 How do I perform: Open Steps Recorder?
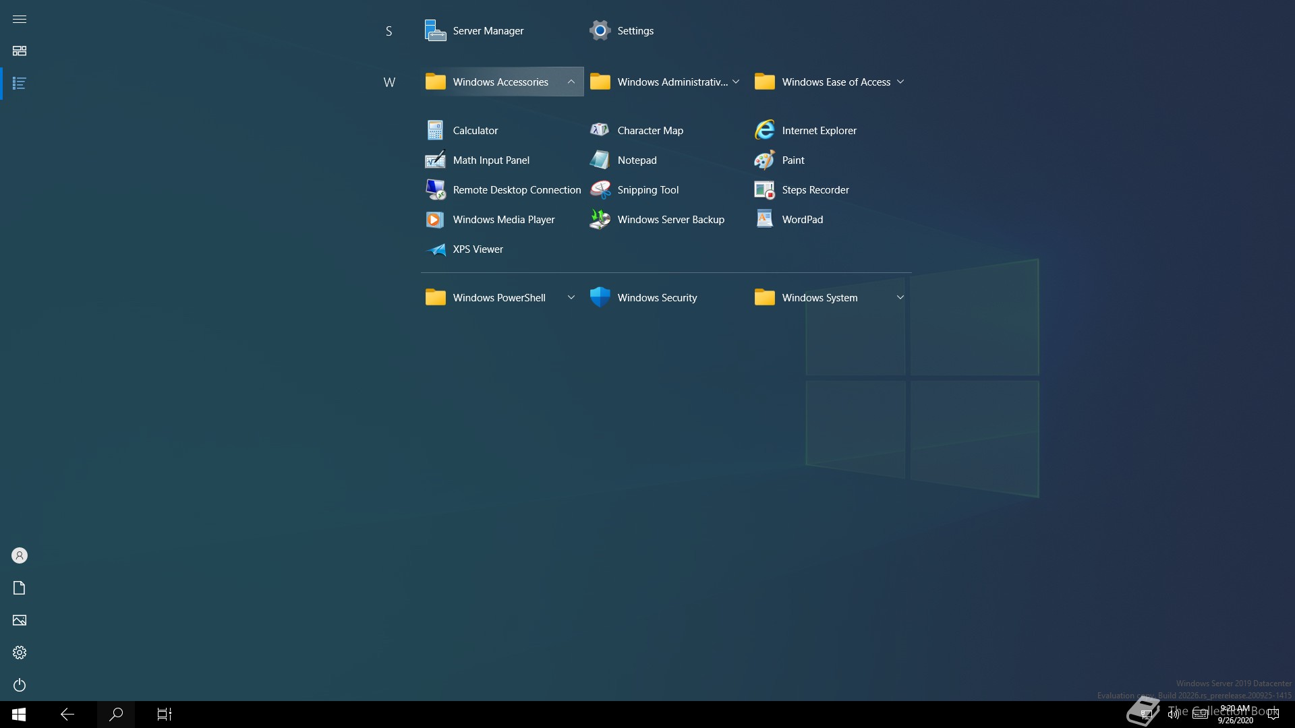831,189
